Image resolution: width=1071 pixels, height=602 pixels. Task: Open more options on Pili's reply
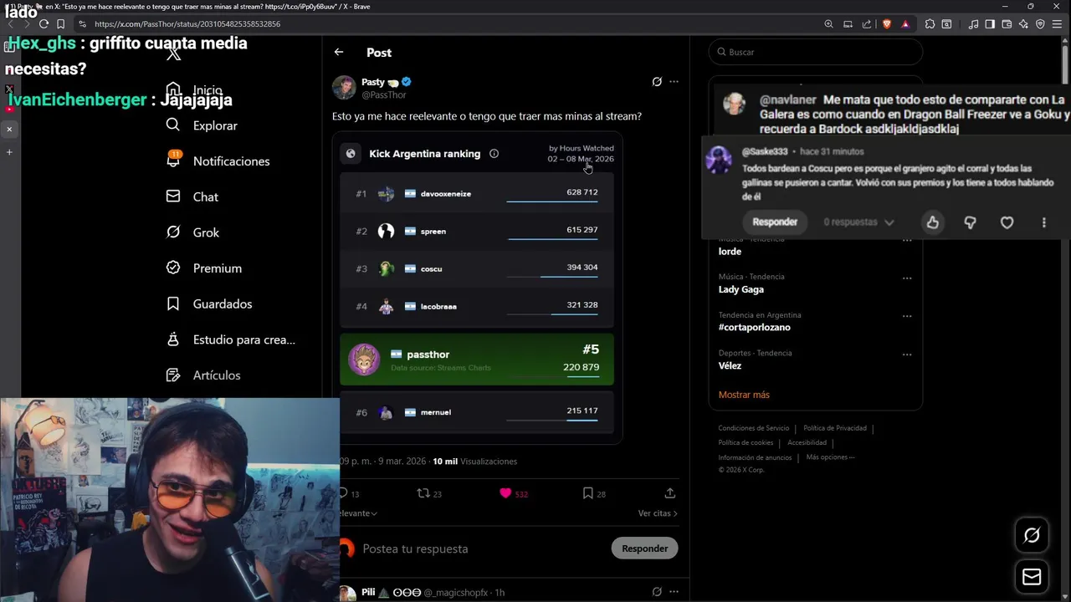point(674,592)
